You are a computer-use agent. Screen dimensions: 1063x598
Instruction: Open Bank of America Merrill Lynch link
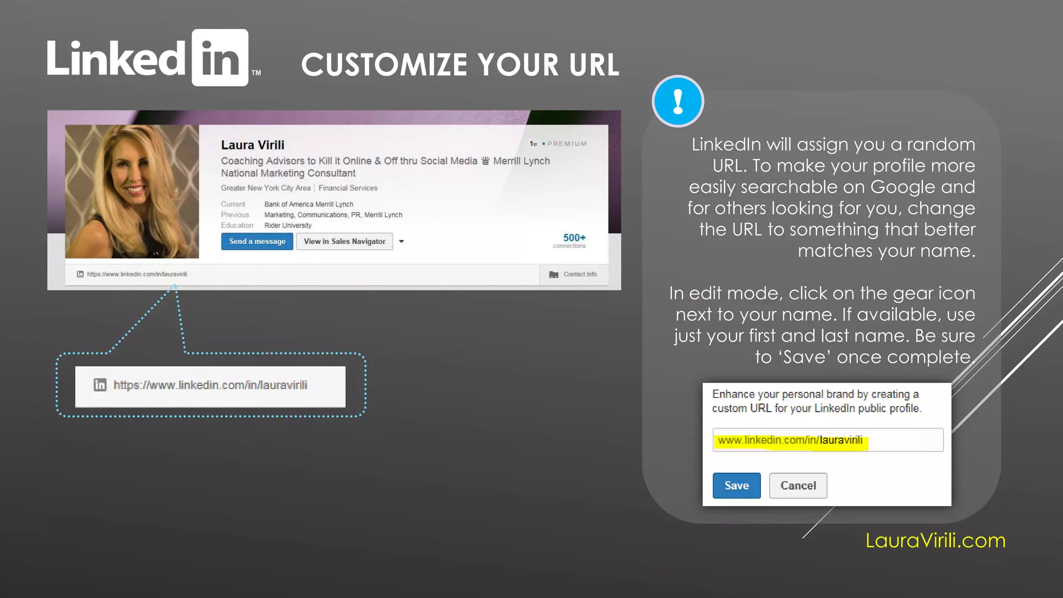[309, 204]
